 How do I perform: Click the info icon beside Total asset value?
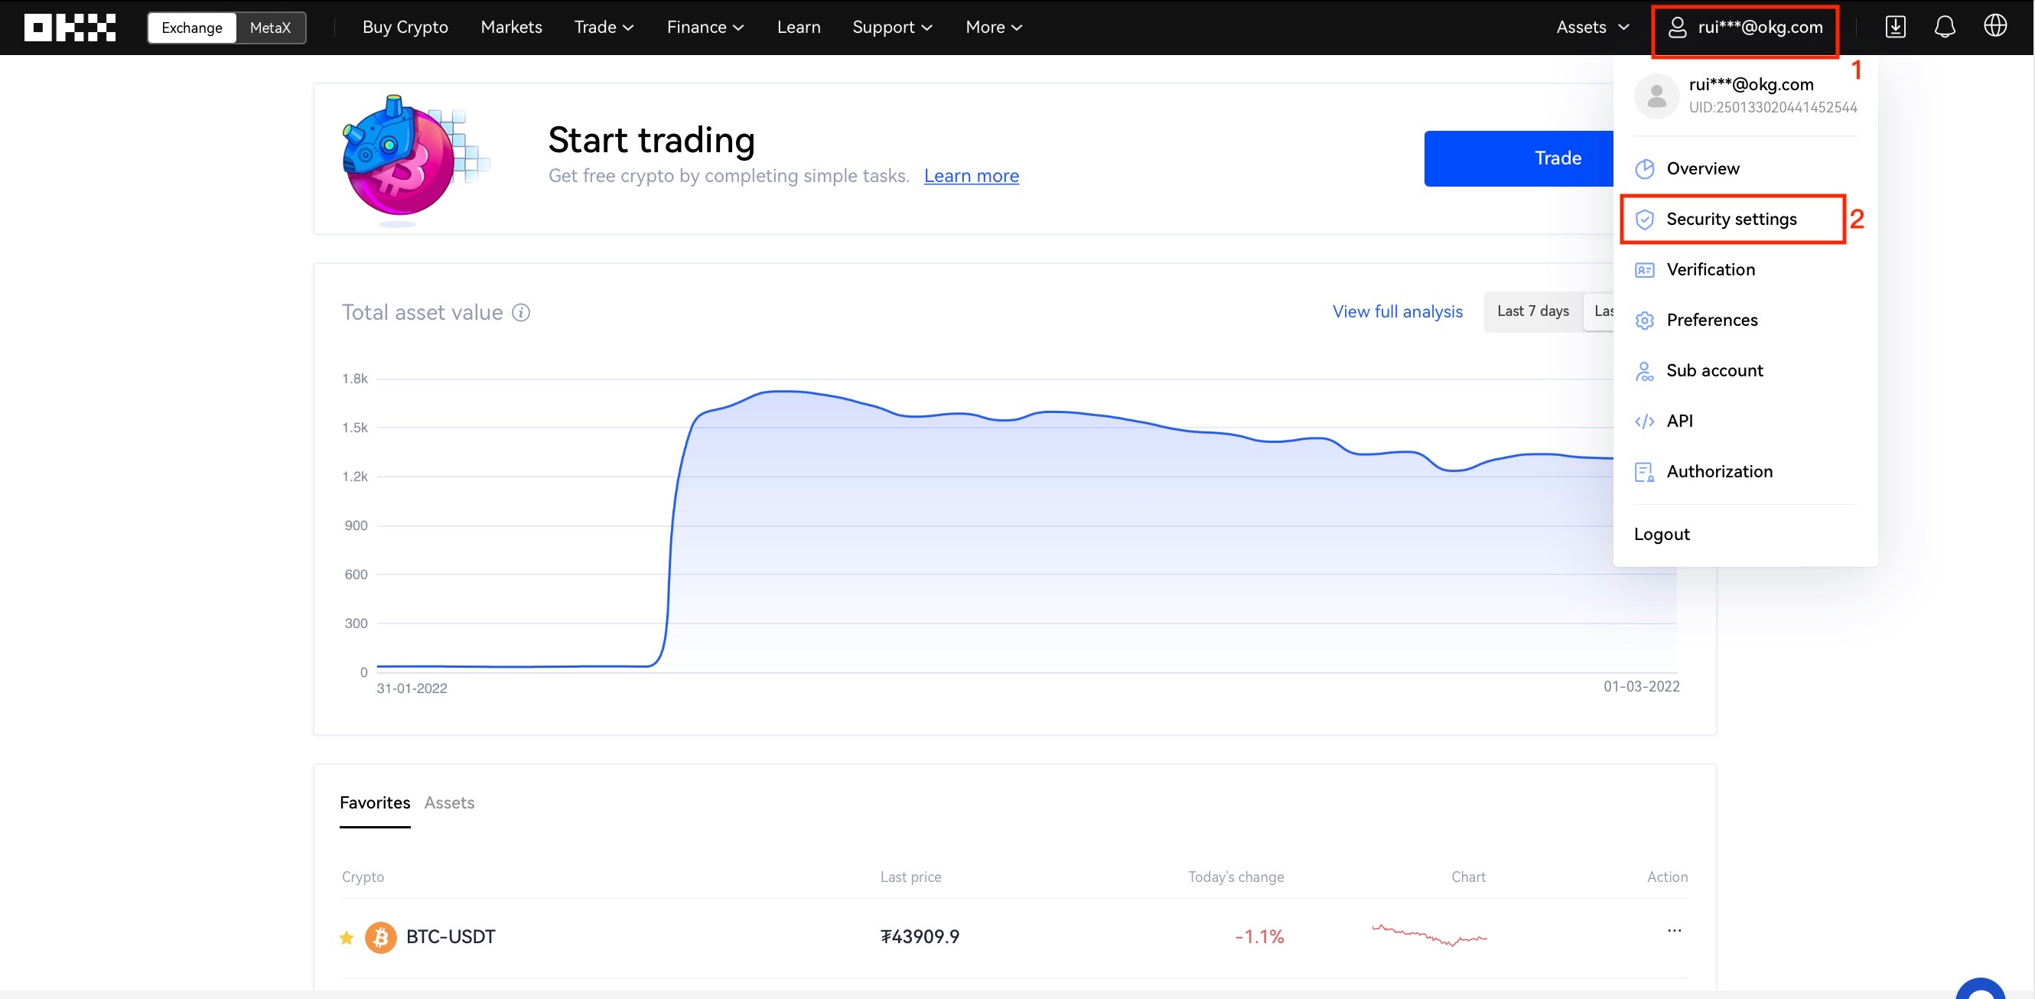(x=520, y=313)
